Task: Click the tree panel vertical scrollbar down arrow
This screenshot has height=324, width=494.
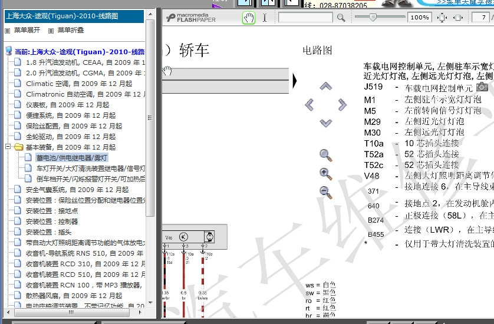Action: [150, 303]
